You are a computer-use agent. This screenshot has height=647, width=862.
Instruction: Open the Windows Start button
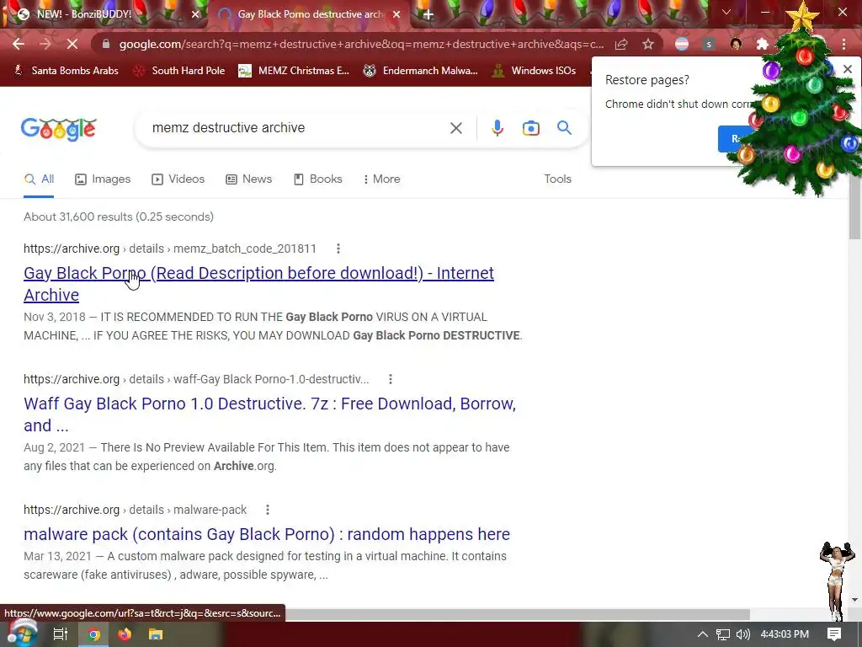point(21,634)
